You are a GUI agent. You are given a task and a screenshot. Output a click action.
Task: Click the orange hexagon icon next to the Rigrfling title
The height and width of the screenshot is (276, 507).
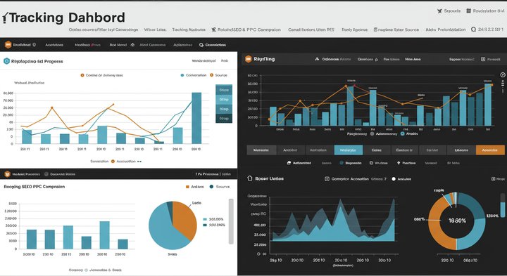pos(248,59)
